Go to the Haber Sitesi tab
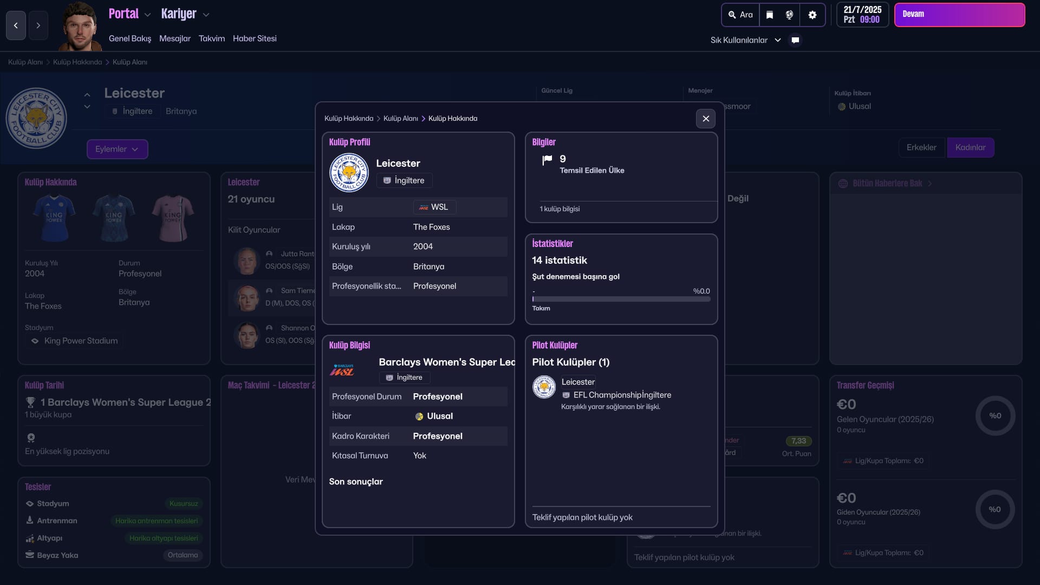 pos(255,38)
